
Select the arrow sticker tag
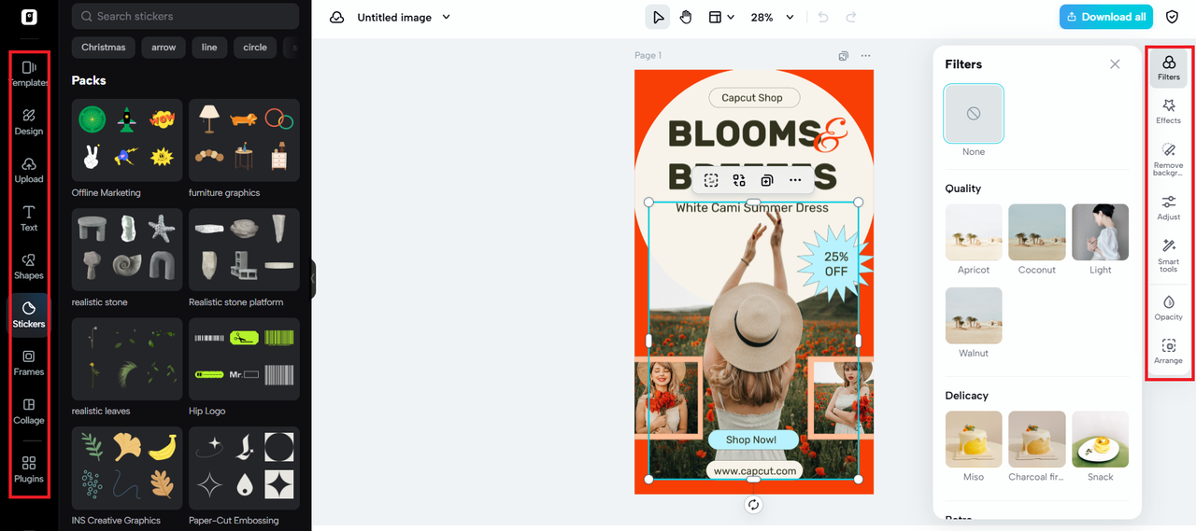164,48
